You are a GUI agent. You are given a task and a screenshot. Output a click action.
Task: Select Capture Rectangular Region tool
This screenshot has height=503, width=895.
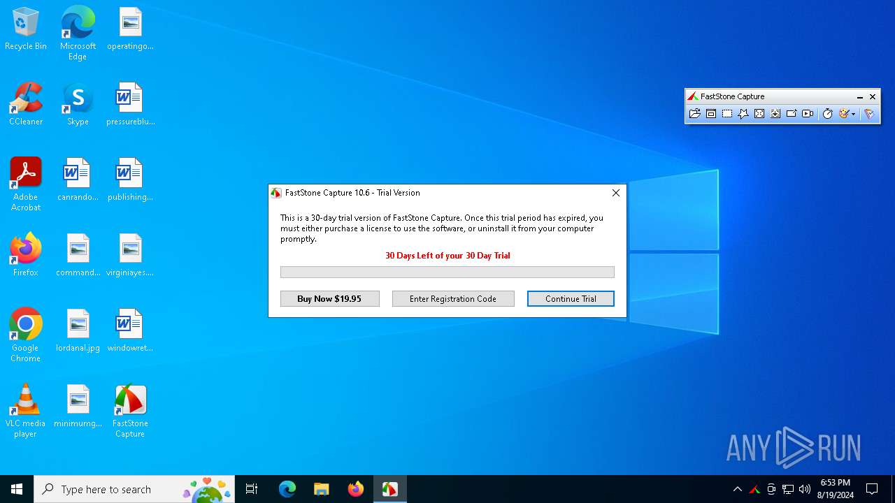click(727, 114)
